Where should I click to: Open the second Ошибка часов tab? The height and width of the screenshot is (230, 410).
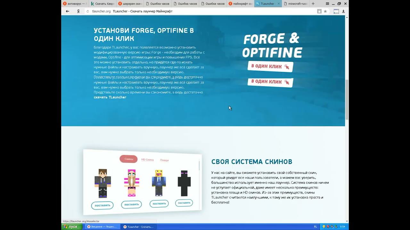coord(185,4)
